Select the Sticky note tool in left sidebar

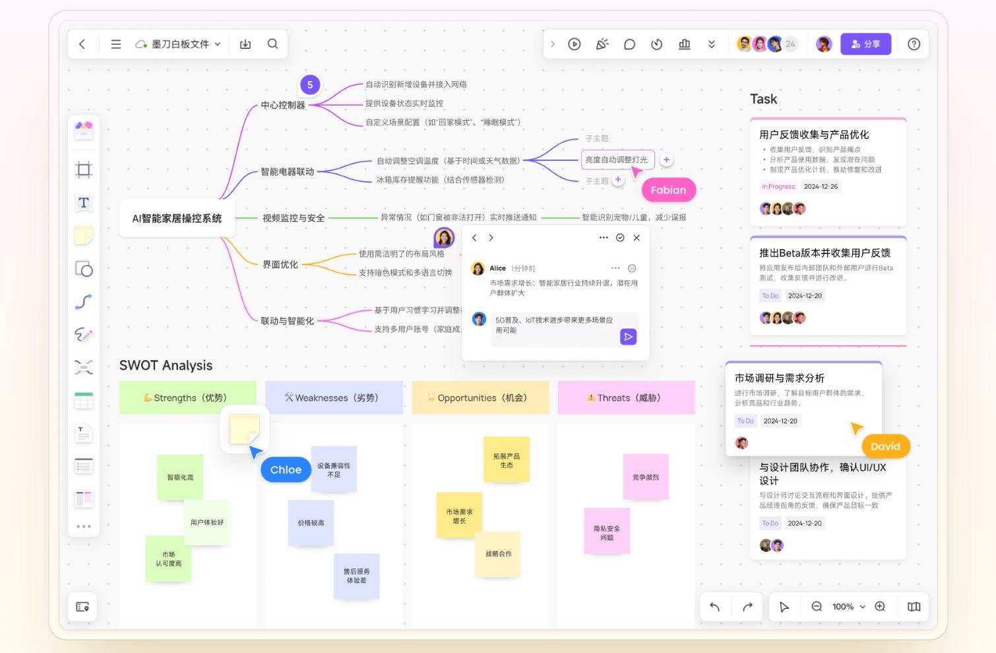point(84,235)
